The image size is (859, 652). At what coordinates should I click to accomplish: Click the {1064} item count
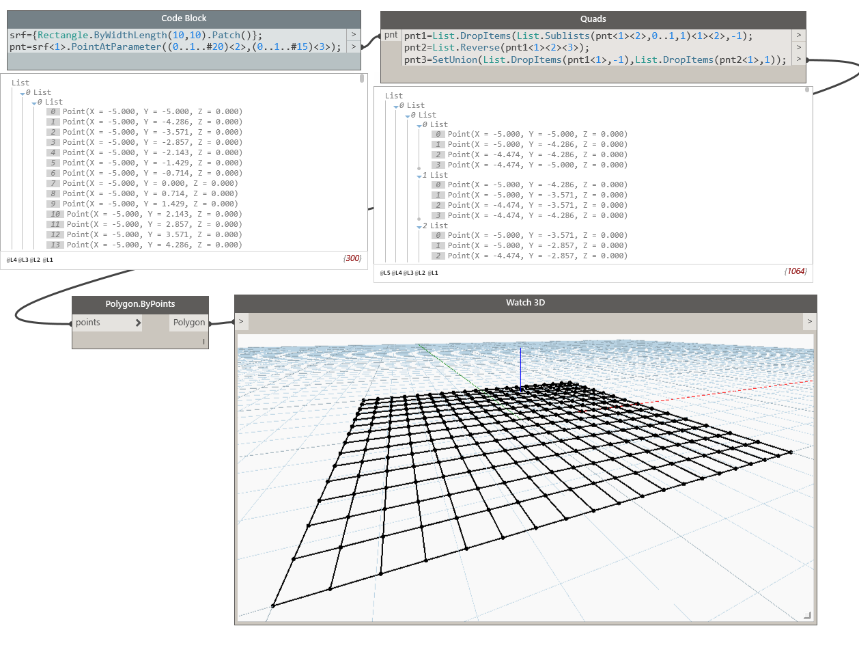(795, 271)
